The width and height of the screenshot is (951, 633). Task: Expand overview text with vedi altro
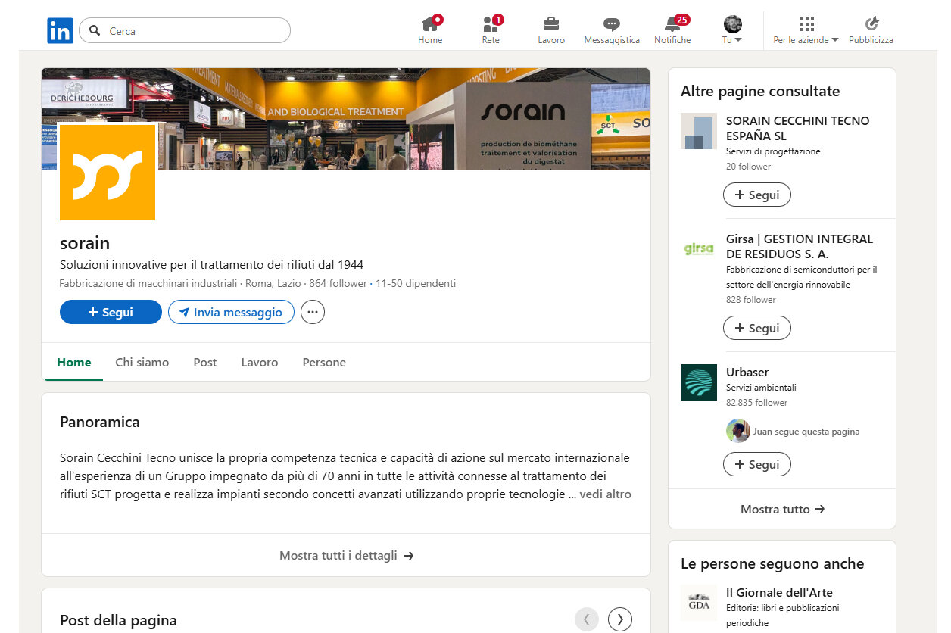pos(605,494)
